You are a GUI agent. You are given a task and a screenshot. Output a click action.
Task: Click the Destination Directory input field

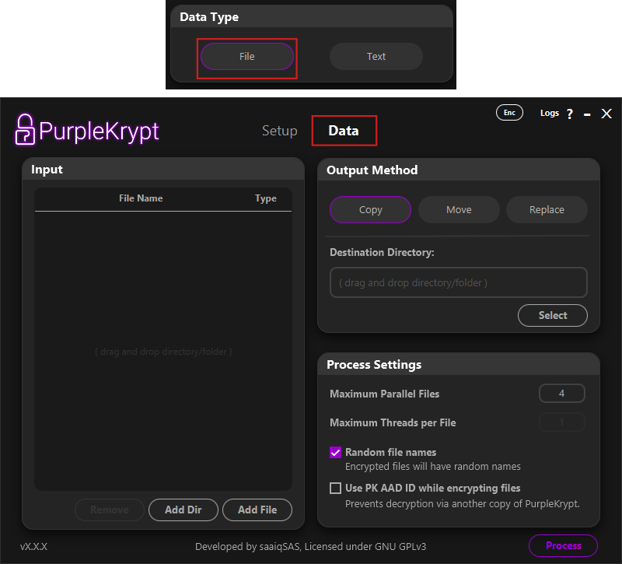click(x=458, y=283)
